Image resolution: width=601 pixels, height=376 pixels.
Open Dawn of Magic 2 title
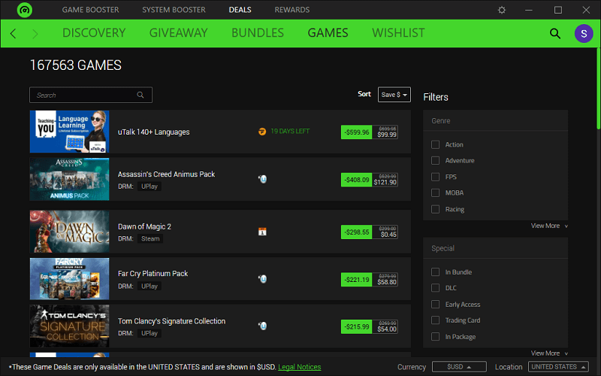coord(144,227)
